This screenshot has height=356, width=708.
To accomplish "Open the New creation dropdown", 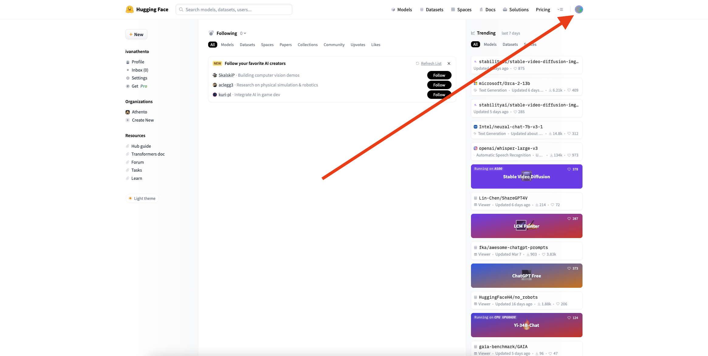I will click(136, 34).
